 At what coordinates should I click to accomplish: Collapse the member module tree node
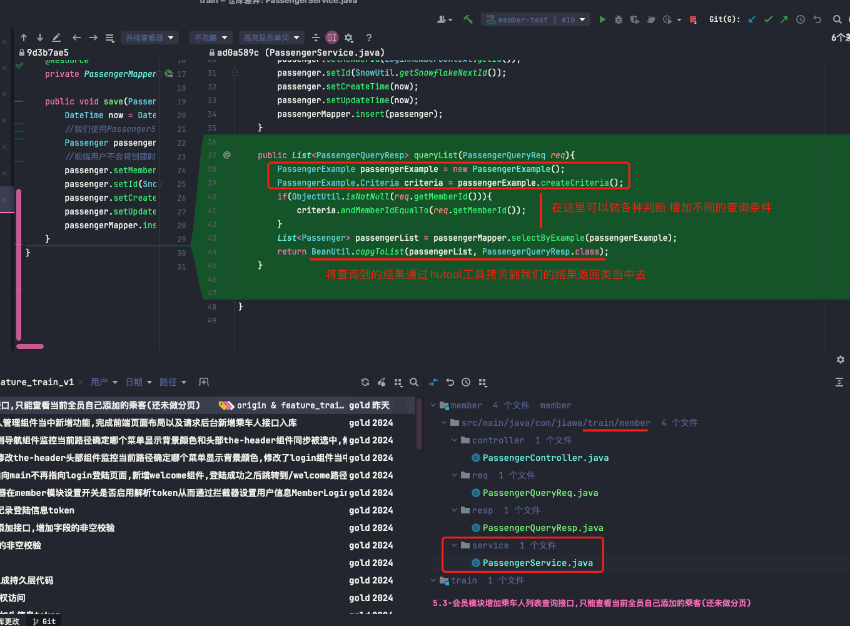433,405
